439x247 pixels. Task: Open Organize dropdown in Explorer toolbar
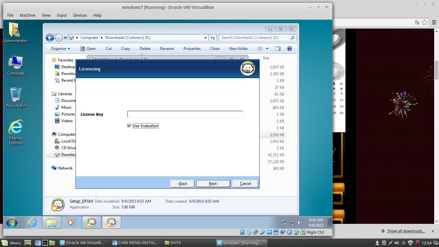coord(60,49)
